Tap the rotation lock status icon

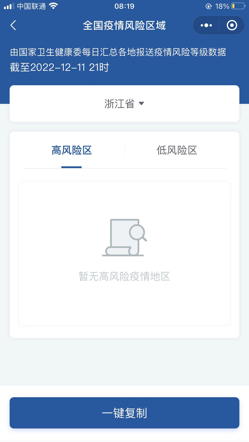(x=209, y=6)
